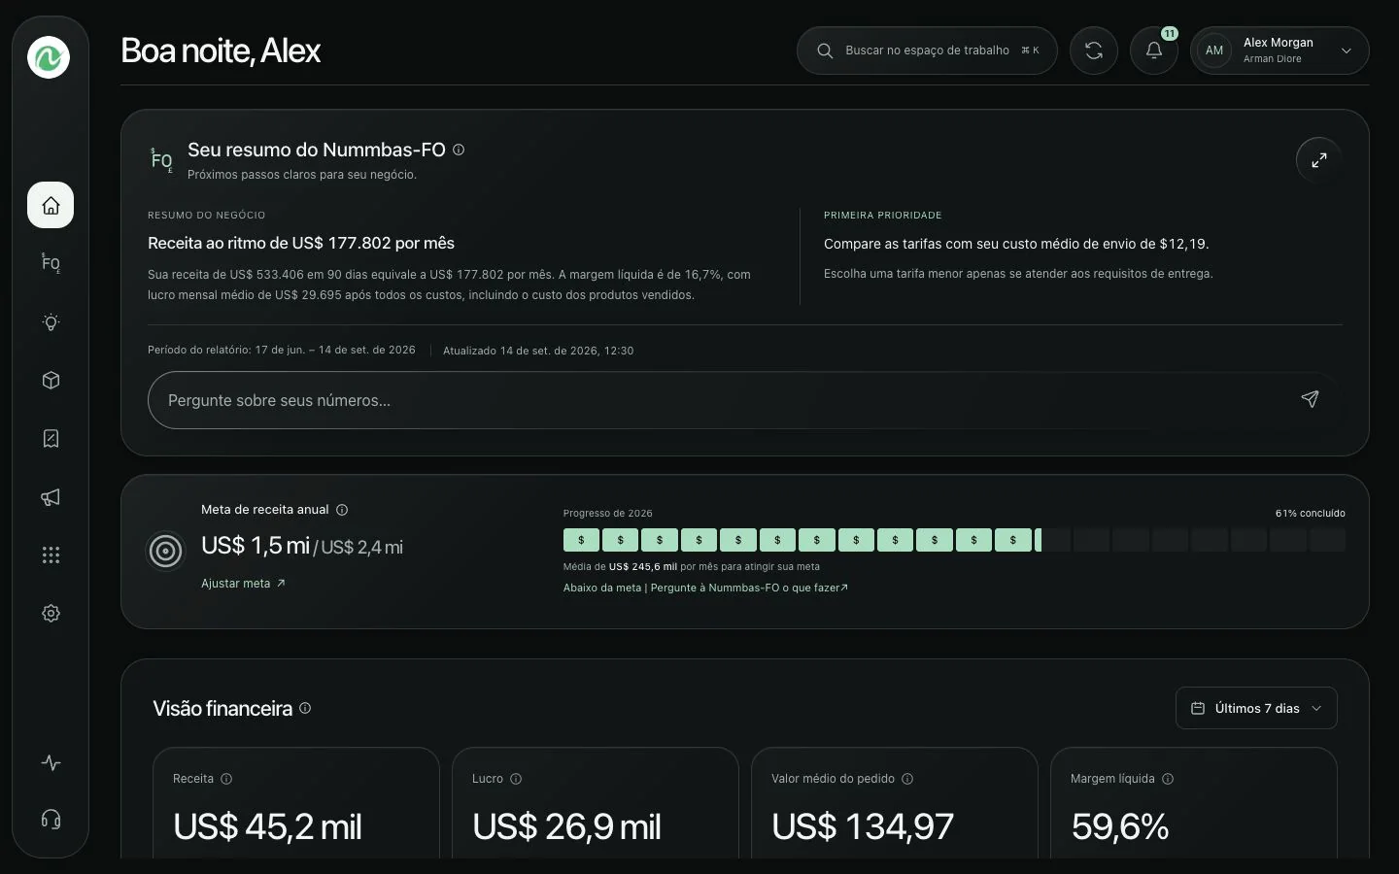Click the AM avatar circle

coord(1214,50)
